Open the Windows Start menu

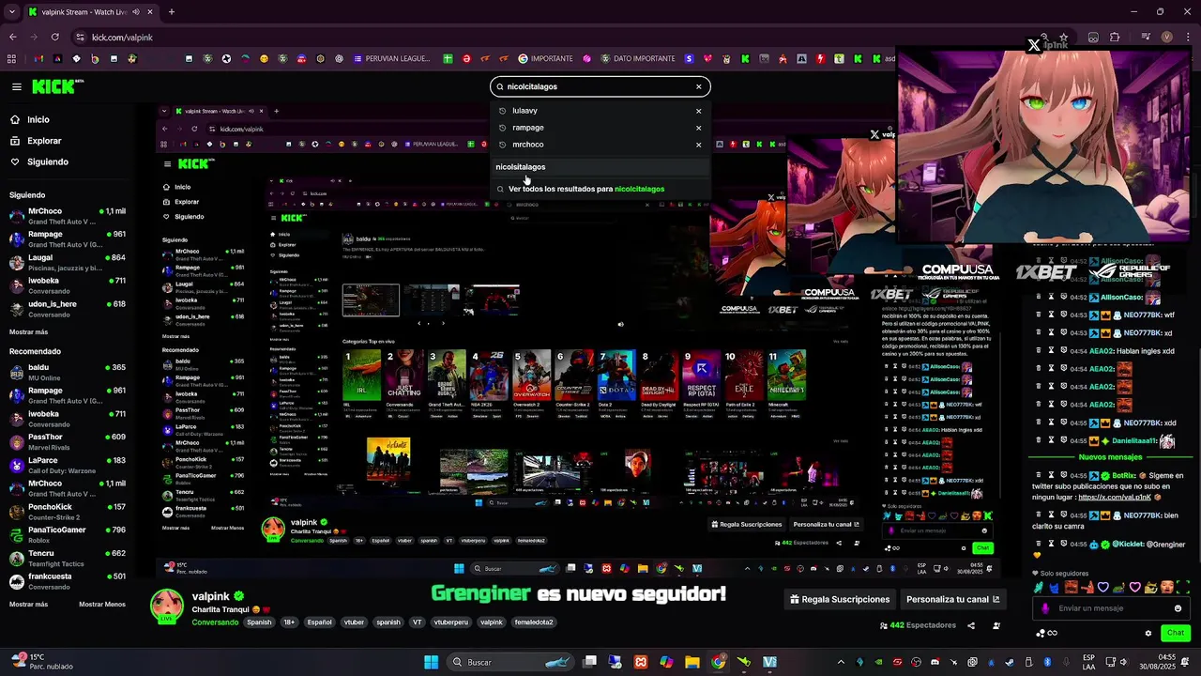pyautogui.click(x=432, y=662)
